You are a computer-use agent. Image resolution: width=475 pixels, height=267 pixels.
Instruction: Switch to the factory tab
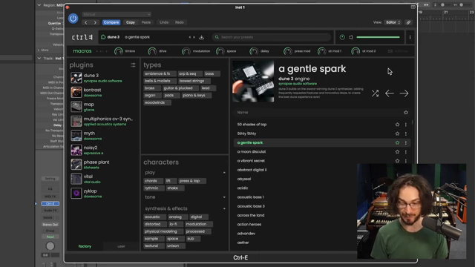[x=85, y=246]
